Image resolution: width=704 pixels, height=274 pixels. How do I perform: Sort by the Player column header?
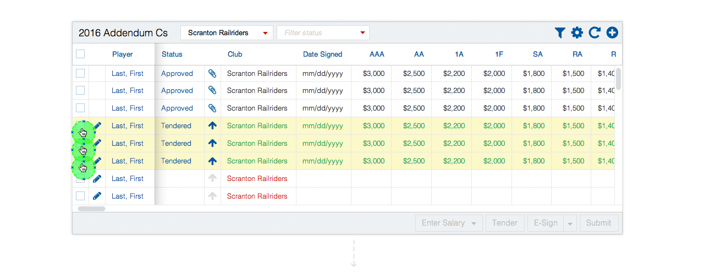(123, 54)
